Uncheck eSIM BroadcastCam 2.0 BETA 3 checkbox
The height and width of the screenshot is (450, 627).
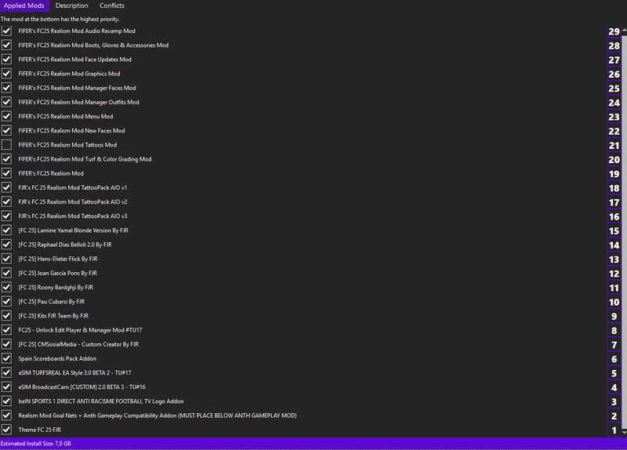point(6,386)
